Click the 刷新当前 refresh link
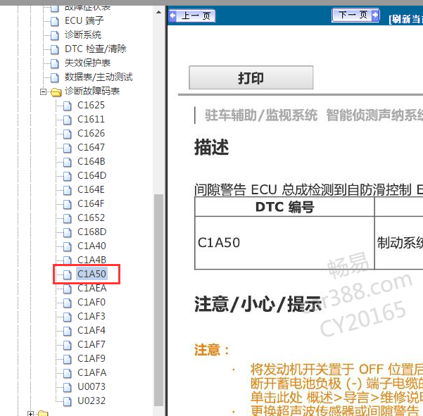Viewport: 423px width, 416px height. (x=405, y=19)
